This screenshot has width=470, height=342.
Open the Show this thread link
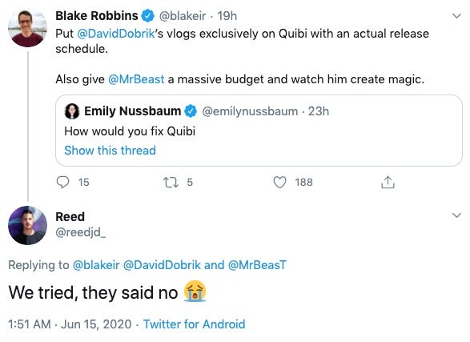pyautogui.click(x=110, y=150)
